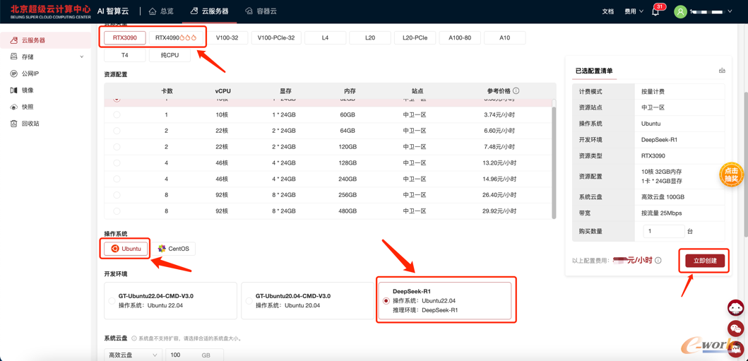
Task: Expand the 费用 fees dropdown
Action: 634,11
